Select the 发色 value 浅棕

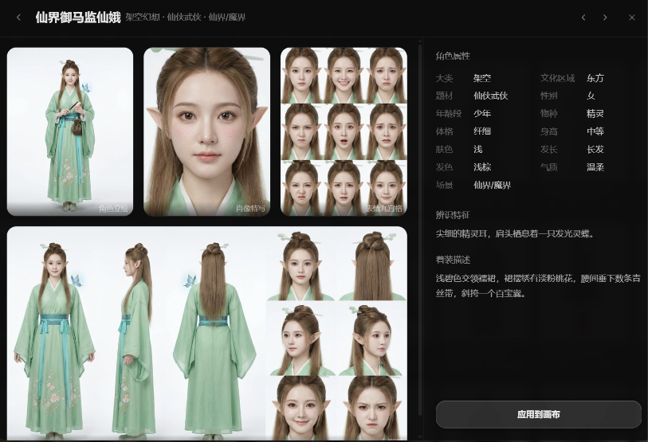pos(481,167)
